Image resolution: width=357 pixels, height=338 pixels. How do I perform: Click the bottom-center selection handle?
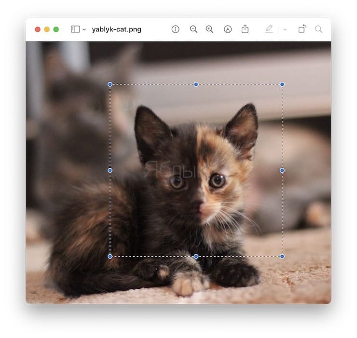(x=196, y=257)
